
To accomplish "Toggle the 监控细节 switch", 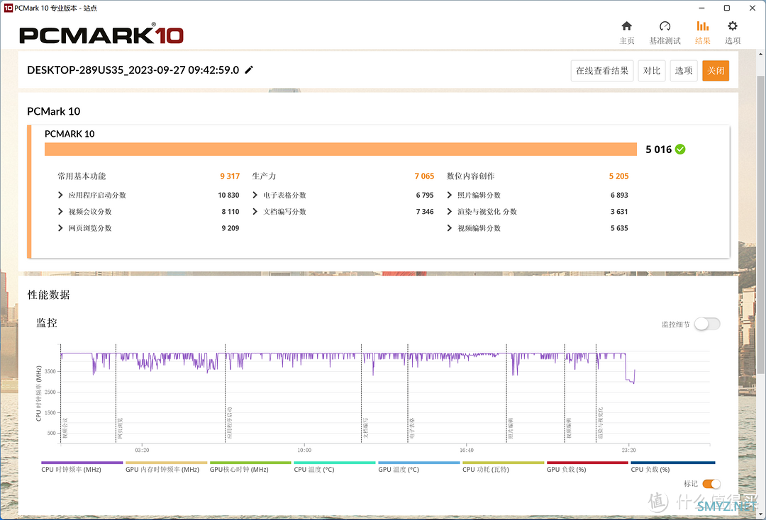I will point(707,324).
